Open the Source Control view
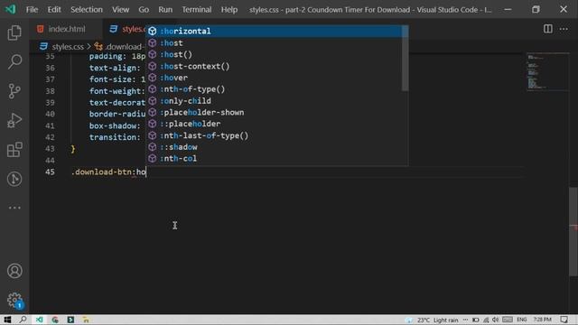Image resolution: width=578 pixels, height=325 pixels. [x=14, y=91]
